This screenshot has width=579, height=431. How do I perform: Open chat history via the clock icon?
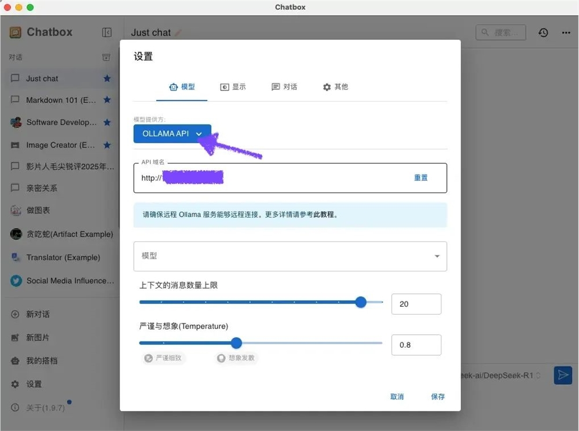(x=543, y=32)
